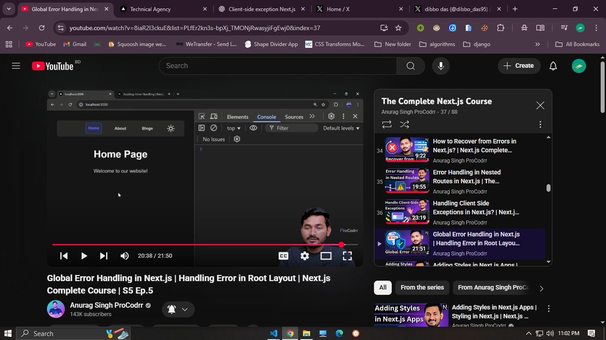Expand the subscription notification bell dropdown
Image resolution: width=606 pixels, height=340 pixels.
coord(178,309)
